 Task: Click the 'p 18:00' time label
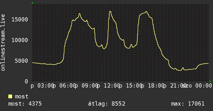pos(153,86)
